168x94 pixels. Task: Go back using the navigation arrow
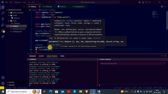click(x=50, y=2)
